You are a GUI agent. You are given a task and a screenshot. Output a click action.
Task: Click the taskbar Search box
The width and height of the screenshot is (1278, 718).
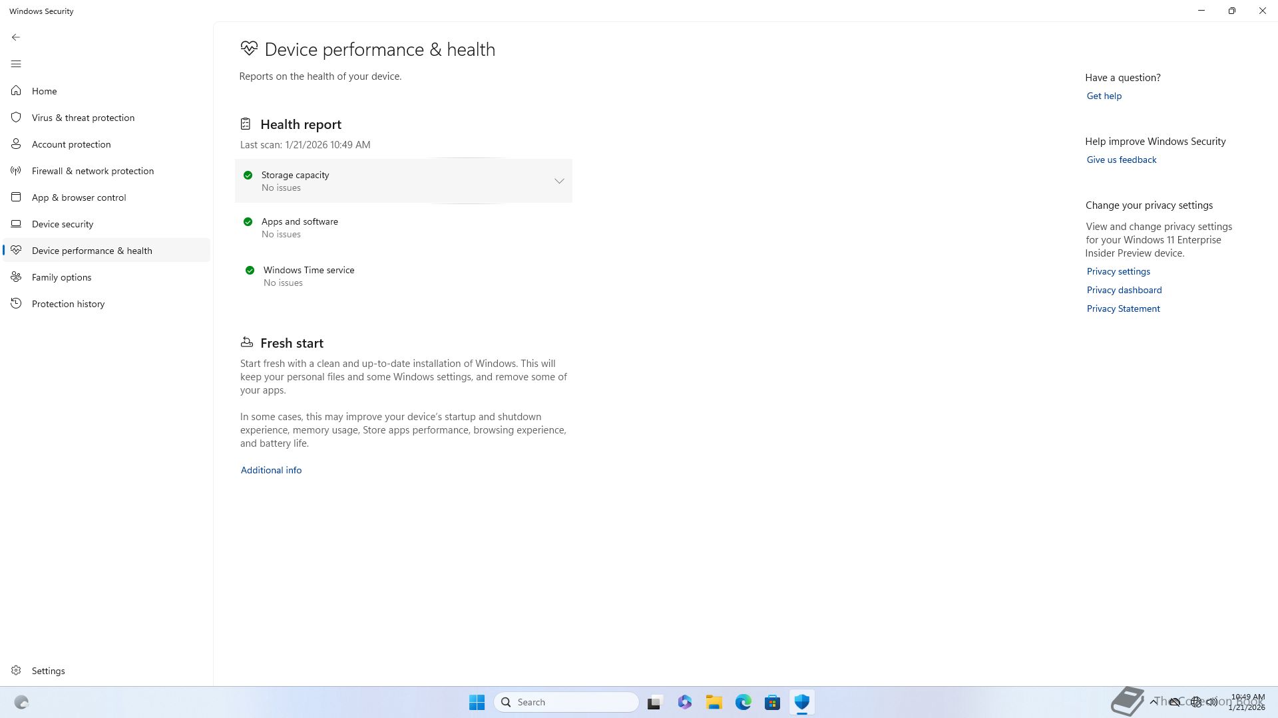click(x=566, y=702)
